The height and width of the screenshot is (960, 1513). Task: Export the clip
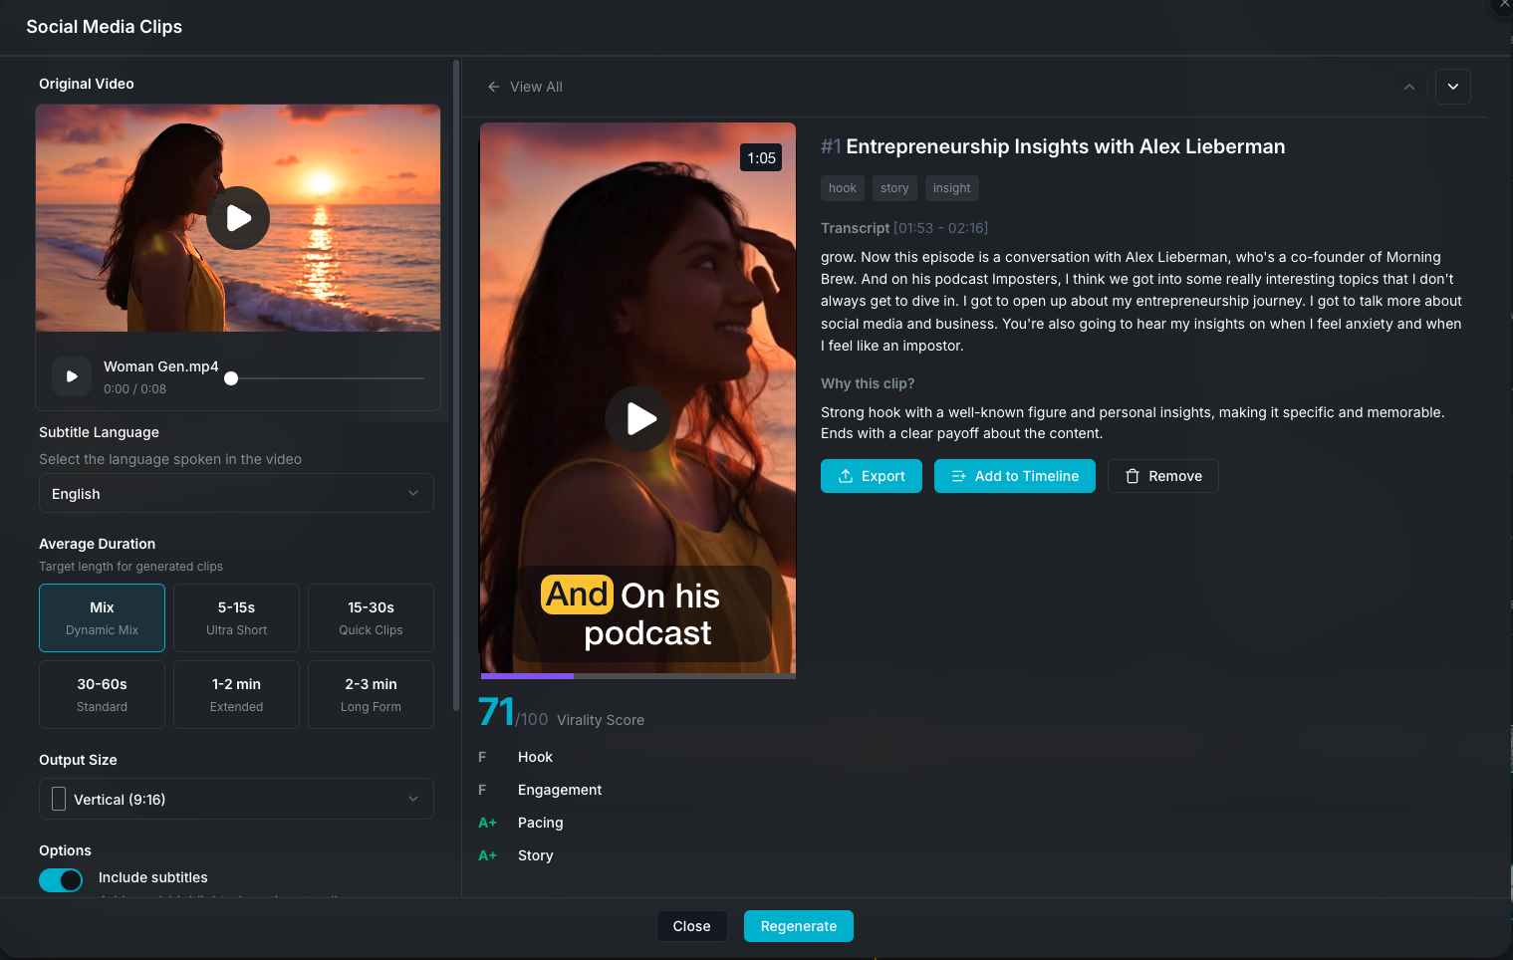[872, 476]
